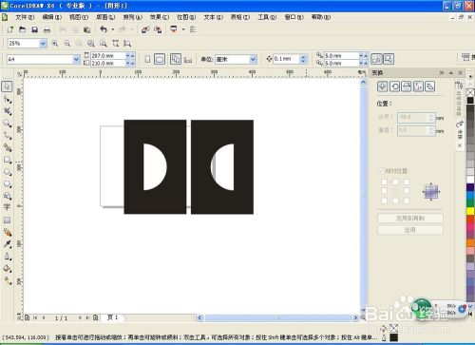Select the 页 1 page tab
Screen dimensions: 475x345
point(112,317)
